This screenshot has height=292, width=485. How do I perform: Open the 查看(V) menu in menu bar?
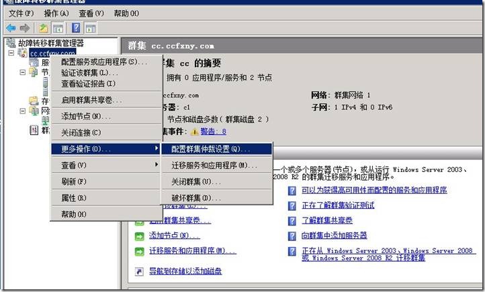point(91,13)
